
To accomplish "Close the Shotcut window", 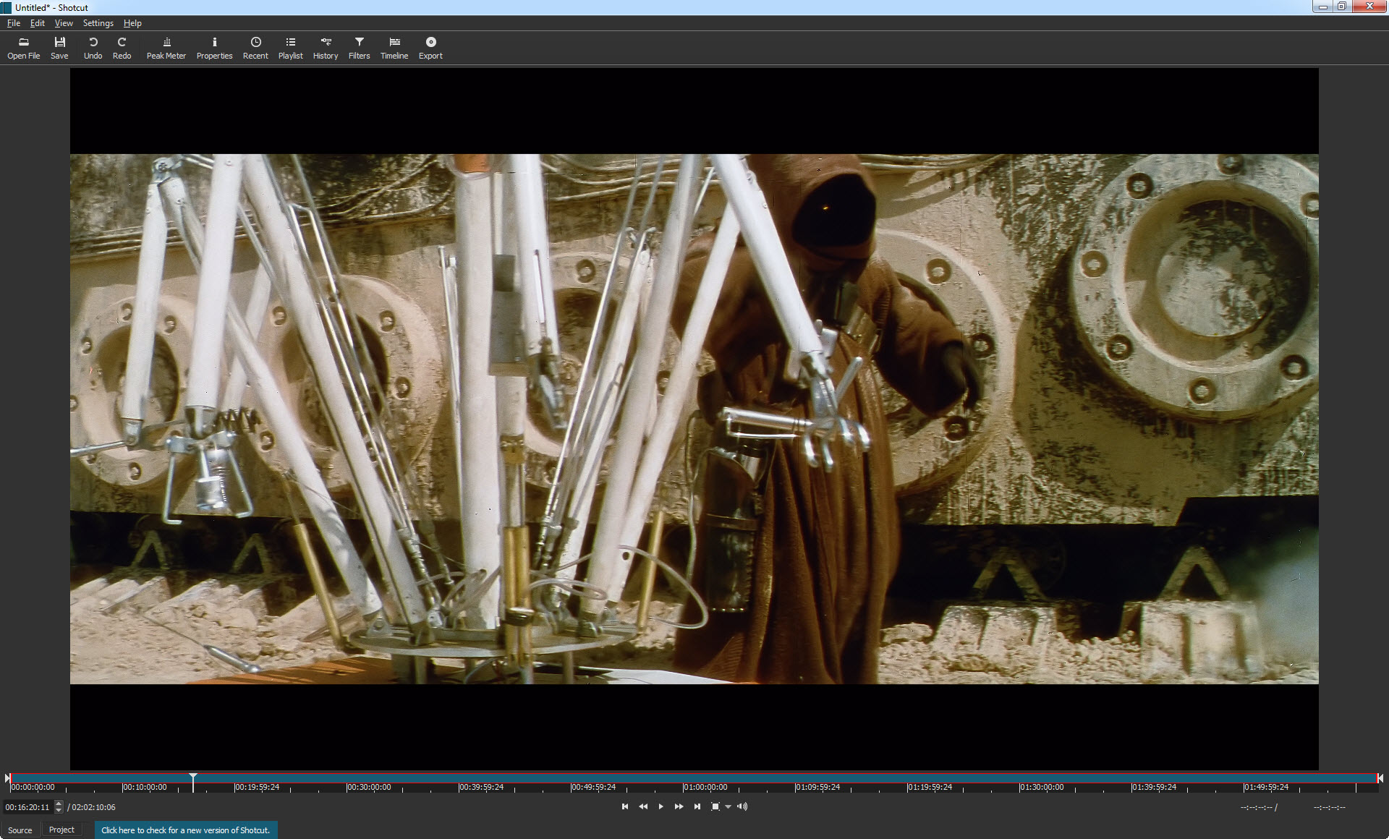I will tap(1369, 7).
